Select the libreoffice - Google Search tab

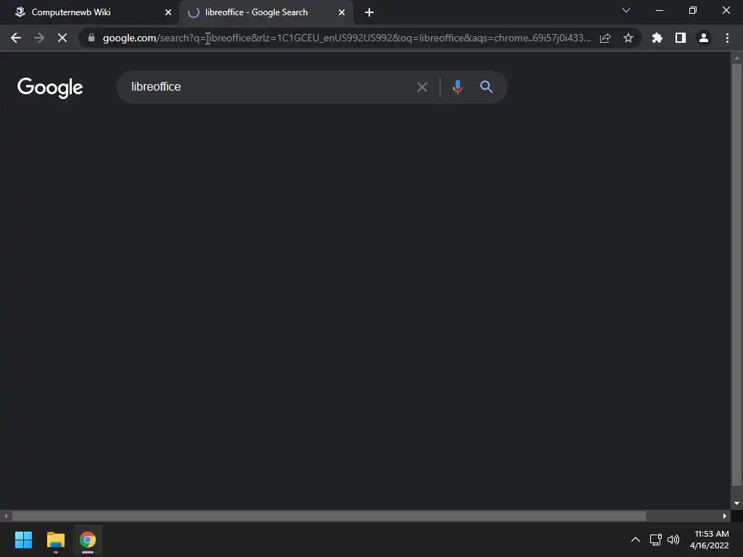click(266, 12)
